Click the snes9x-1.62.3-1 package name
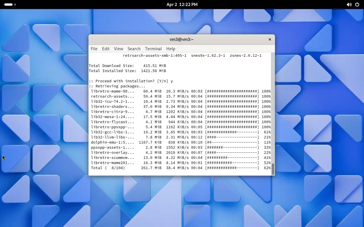Screen dimensions: 364x227 [x=208, y=56]
